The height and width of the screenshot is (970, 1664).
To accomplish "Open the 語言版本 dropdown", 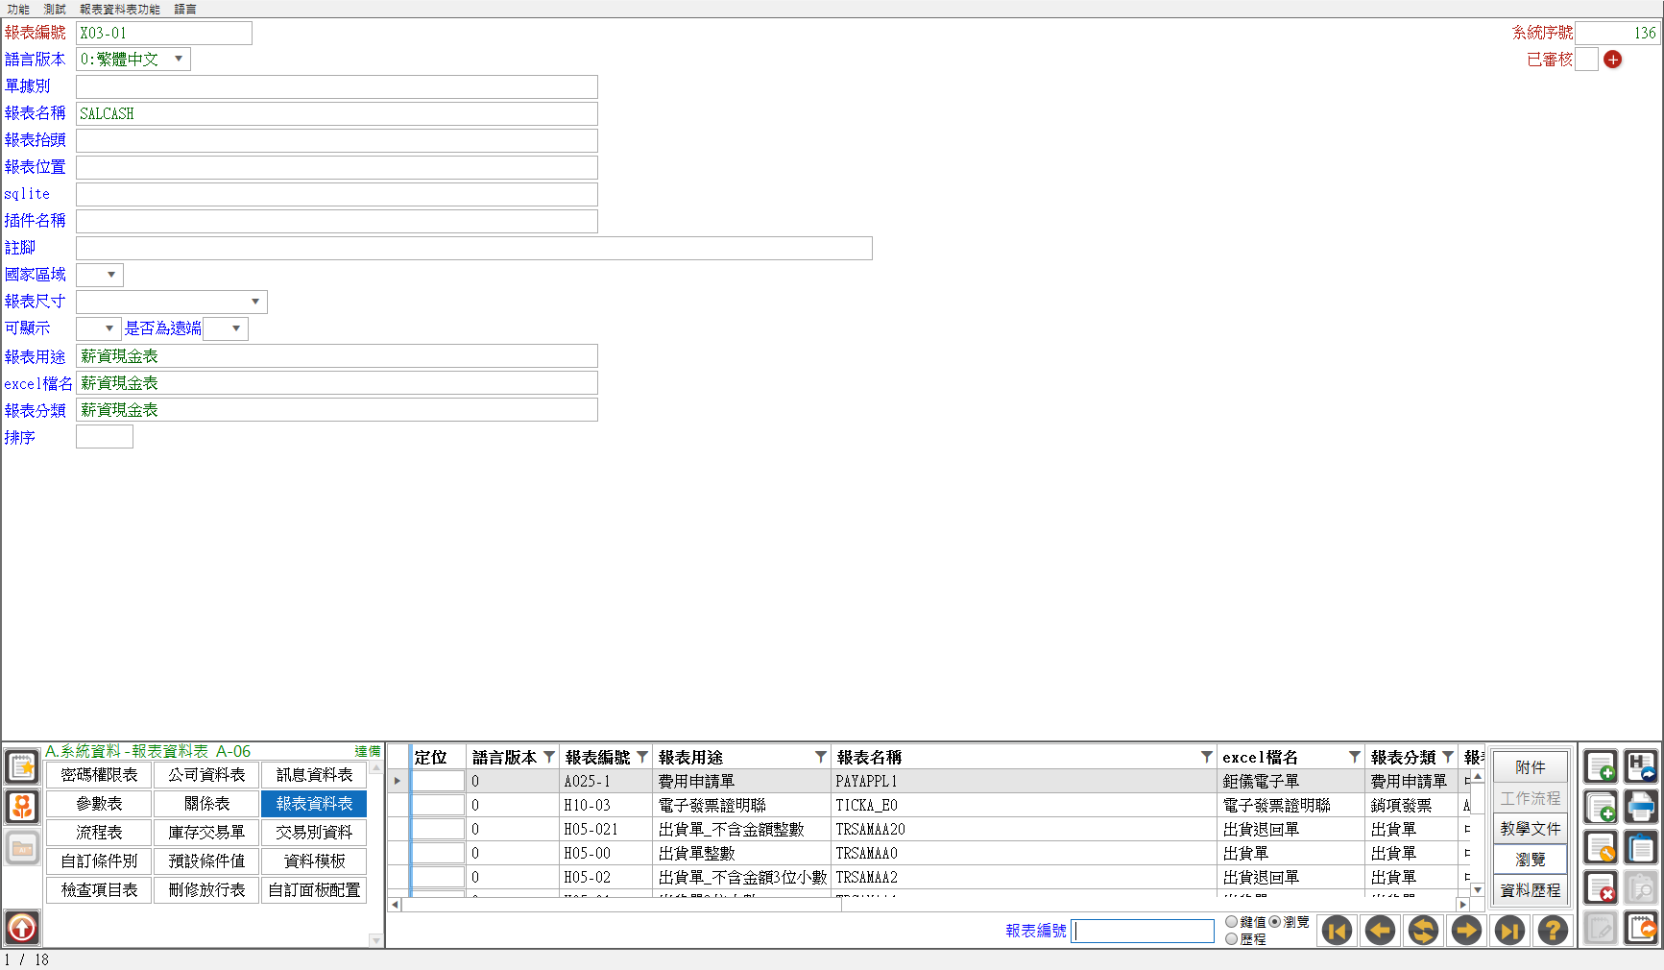I will tap(179, 60).
